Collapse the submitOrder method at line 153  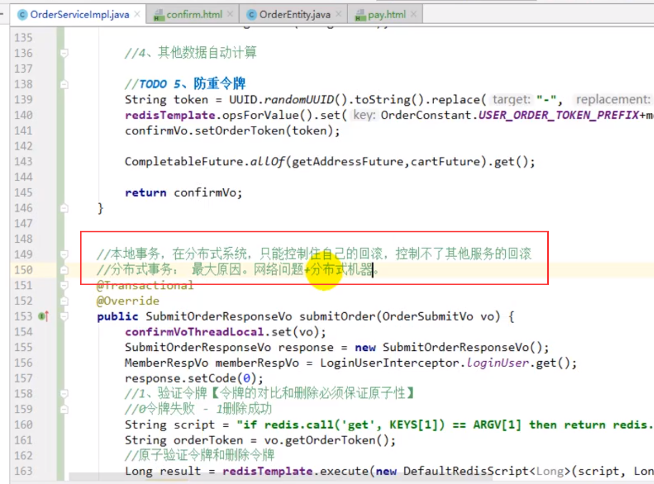click(64, 317)
